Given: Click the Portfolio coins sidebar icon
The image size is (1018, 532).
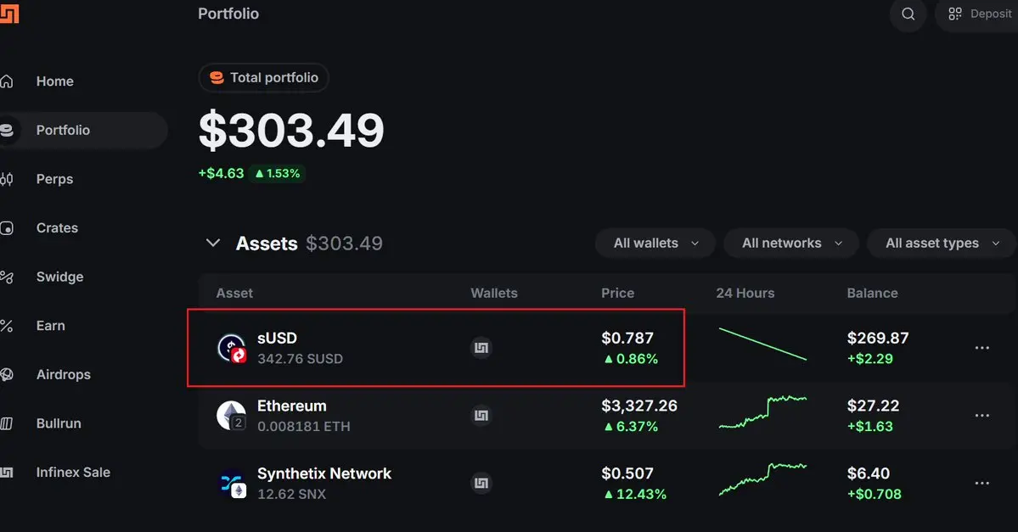Looking at the screenshot, I should (7, 130).
